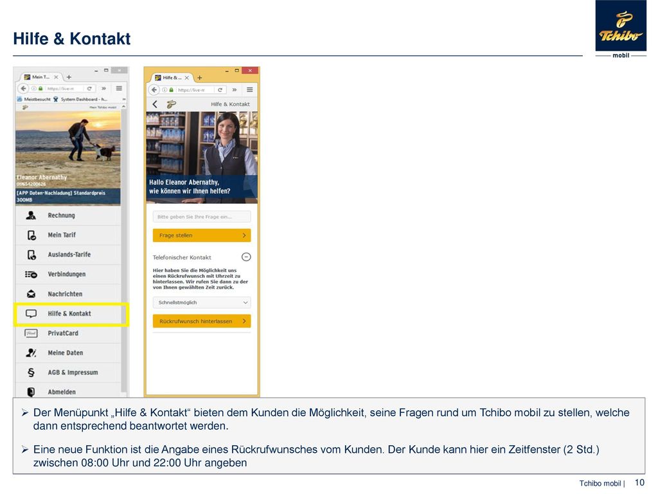Click the Verbindungen list icon

coord(31,274)
